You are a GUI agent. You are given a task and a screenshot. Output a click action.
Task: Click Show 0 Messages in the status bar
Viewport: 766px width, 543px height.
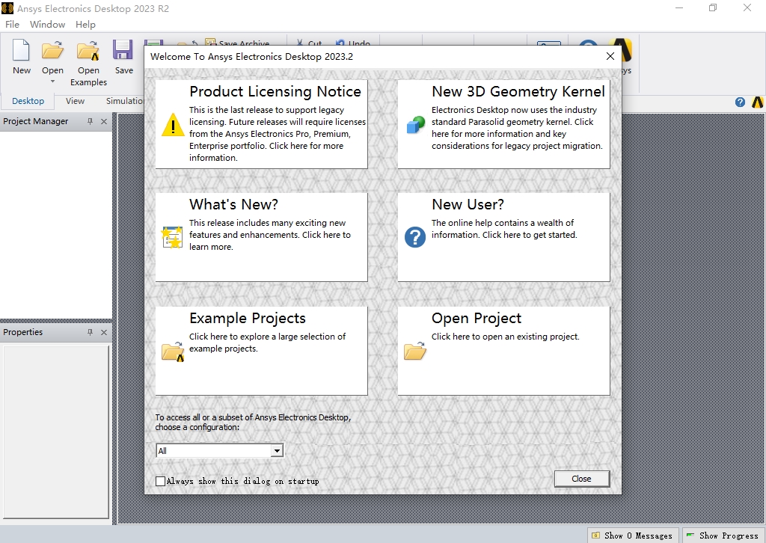coord(633,536)
